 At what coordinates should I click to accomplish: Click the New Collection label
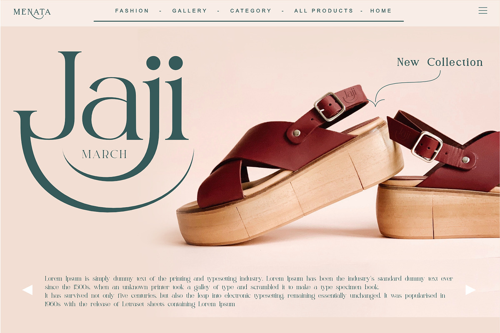(x=440, y=62)
